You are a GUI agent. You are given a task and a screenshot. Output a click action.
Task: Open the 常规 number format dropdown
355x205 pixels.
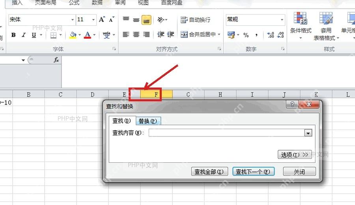coord(282,20)
